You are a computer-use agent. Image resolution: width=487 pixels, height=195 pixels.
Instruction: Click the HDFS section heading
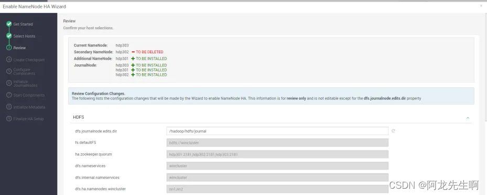point(78,117)
